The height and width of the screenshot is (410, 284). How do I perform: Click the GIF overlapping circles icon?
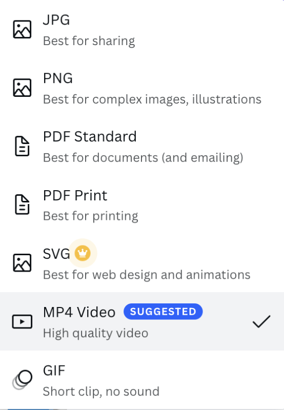[22, 380]
